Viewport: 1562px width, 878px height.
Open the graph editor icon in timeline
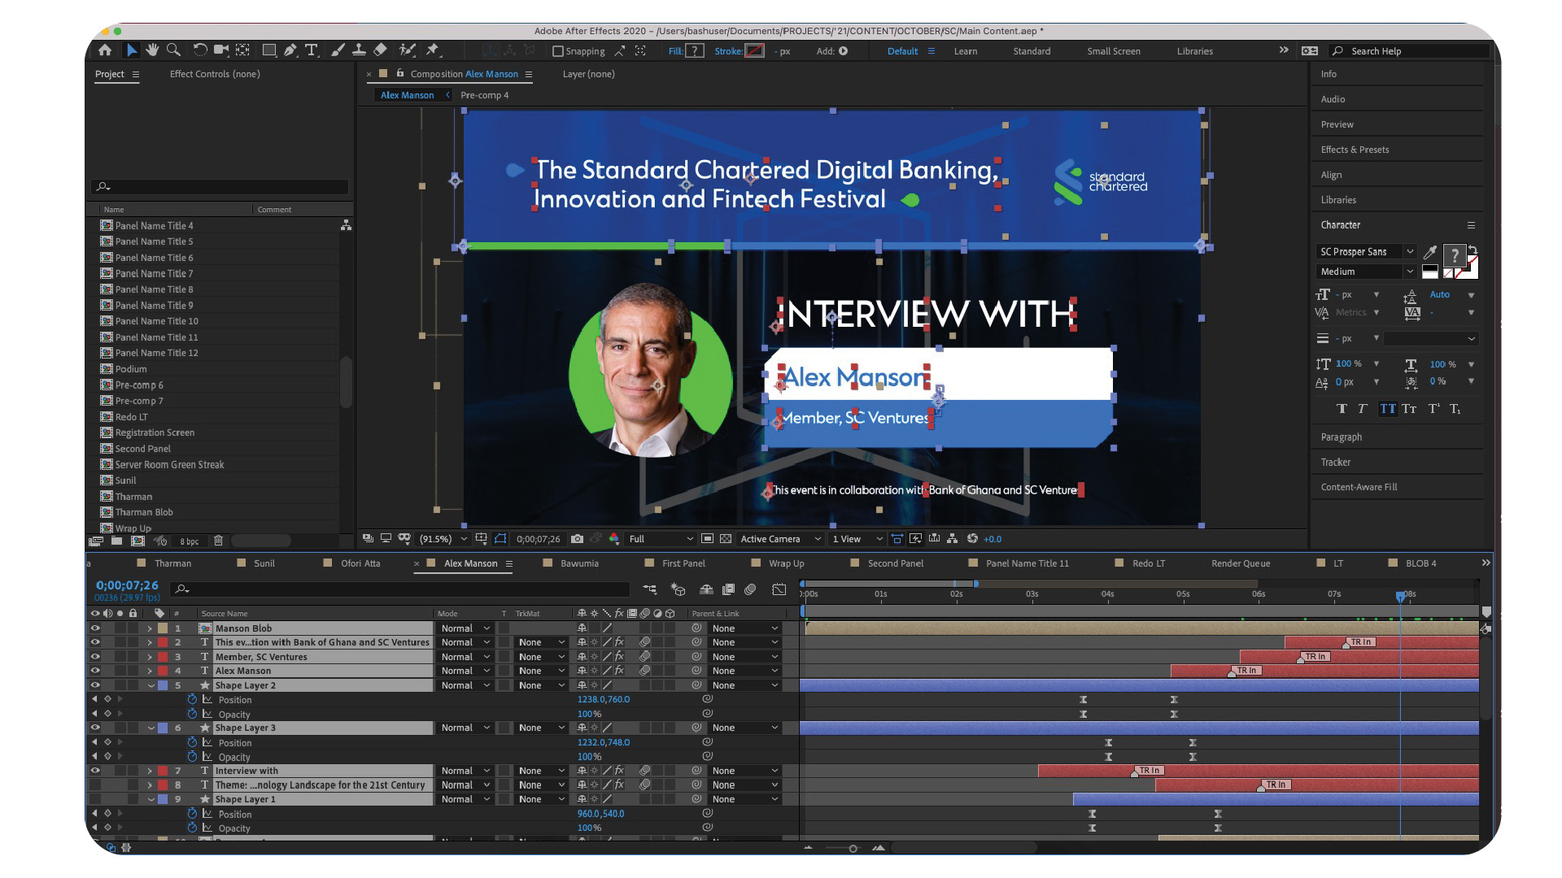coord(779,589)
